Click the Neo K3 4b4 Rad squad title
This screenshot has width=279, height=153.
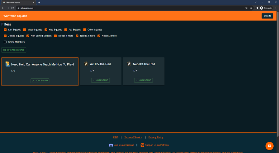pos(144,64)
